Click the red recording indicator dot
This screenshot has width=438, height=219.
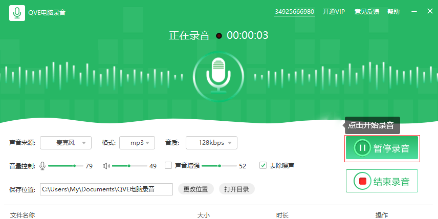(x=219, y=36)
